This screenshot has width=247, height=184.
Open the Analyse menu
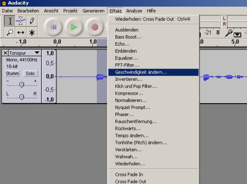(134, 11)
